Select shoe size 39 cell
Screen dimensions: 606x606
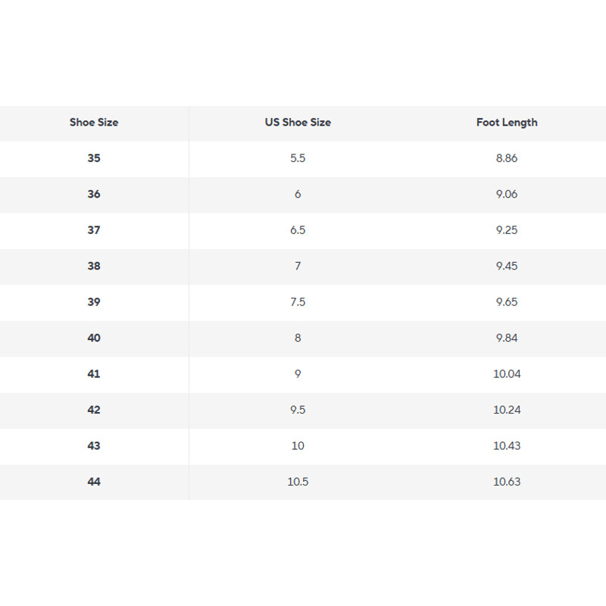[94, 302]
